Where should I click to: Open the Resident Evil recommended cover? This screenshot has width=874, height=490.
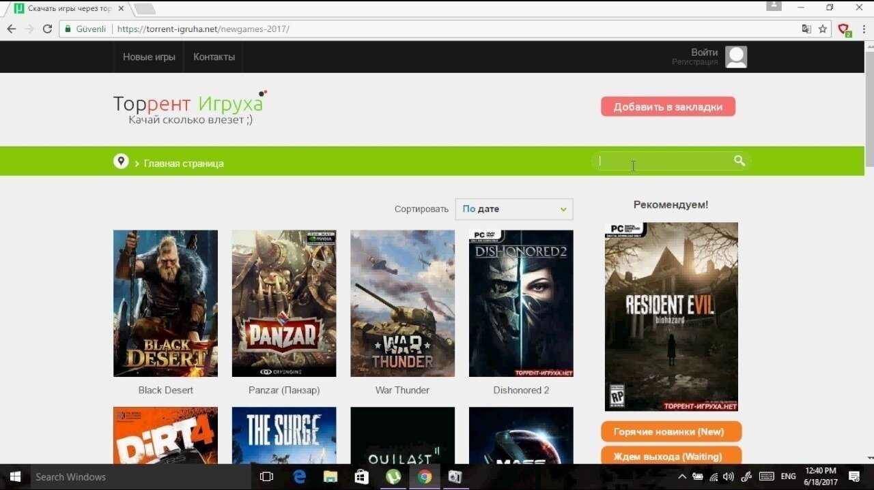pos(671,316)
